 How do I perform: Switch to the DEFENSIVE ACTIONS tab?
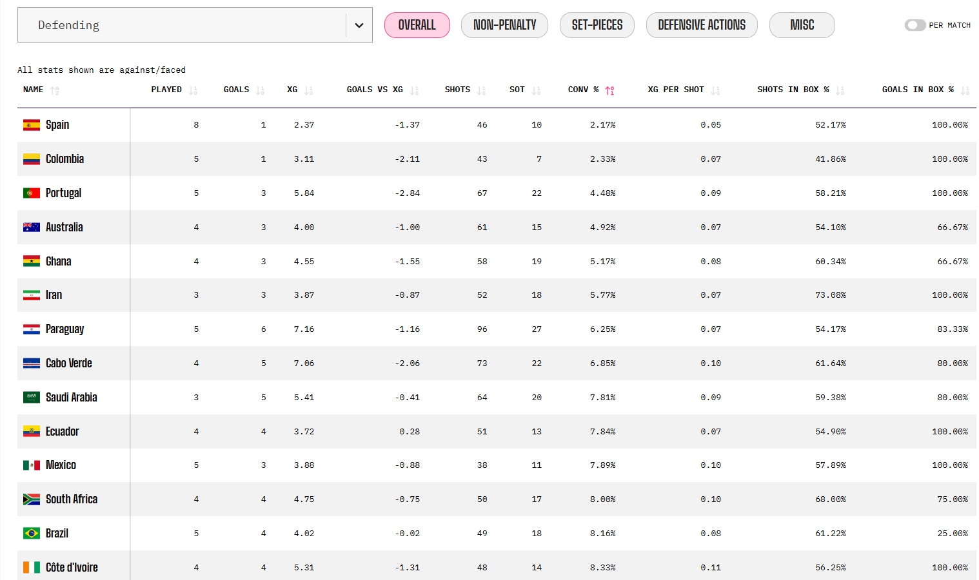[702, 25]
